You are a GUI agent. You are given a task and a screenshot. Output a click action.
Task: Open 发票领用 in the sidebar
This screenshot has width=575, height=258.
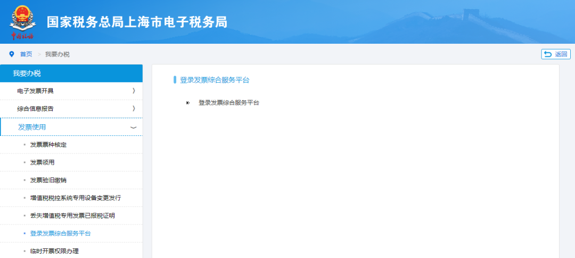pyautogui.click(x=42, y=163)
